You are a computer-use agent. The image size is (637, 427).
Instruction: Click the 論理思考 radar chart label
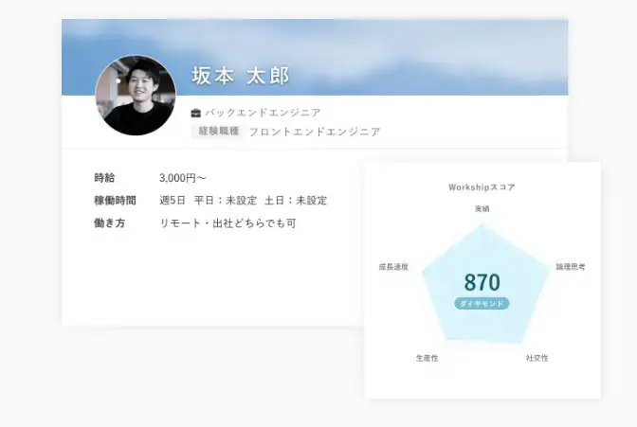(x=571, y=267)
